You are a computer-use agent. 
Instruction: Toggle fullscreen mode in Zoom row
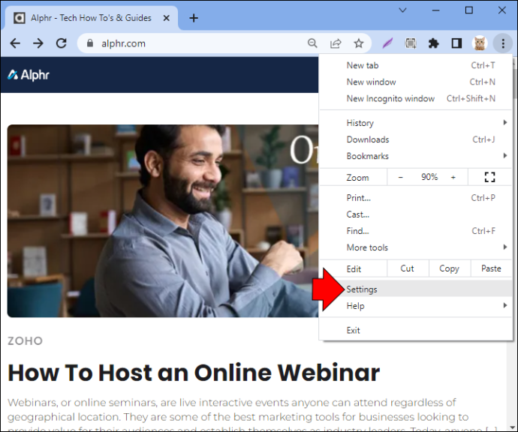click(x=489, y=177)
